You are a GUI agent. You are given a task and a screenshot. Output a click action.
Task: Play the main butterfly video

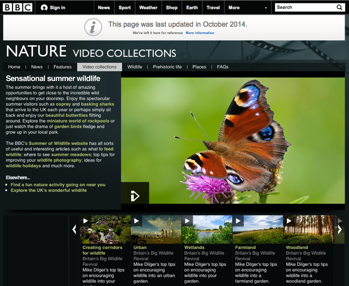[135, 196]
